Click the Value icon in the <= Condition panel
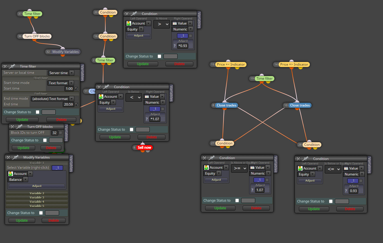 tap(346, 168)
